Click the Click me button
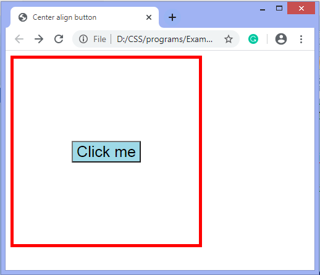 click(106, 152)
